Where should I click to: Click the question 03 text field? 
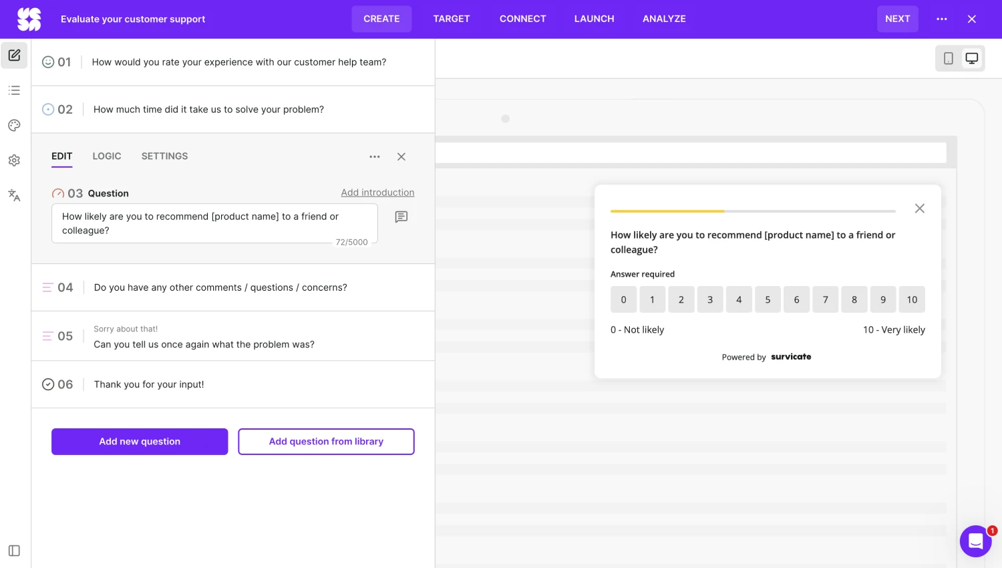pos(214,223)
